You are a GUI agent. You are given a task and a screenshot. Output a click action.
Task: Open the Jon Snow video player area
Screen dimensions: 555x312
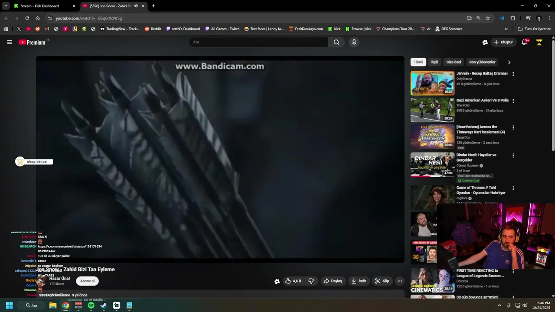(x=220, y=159)
